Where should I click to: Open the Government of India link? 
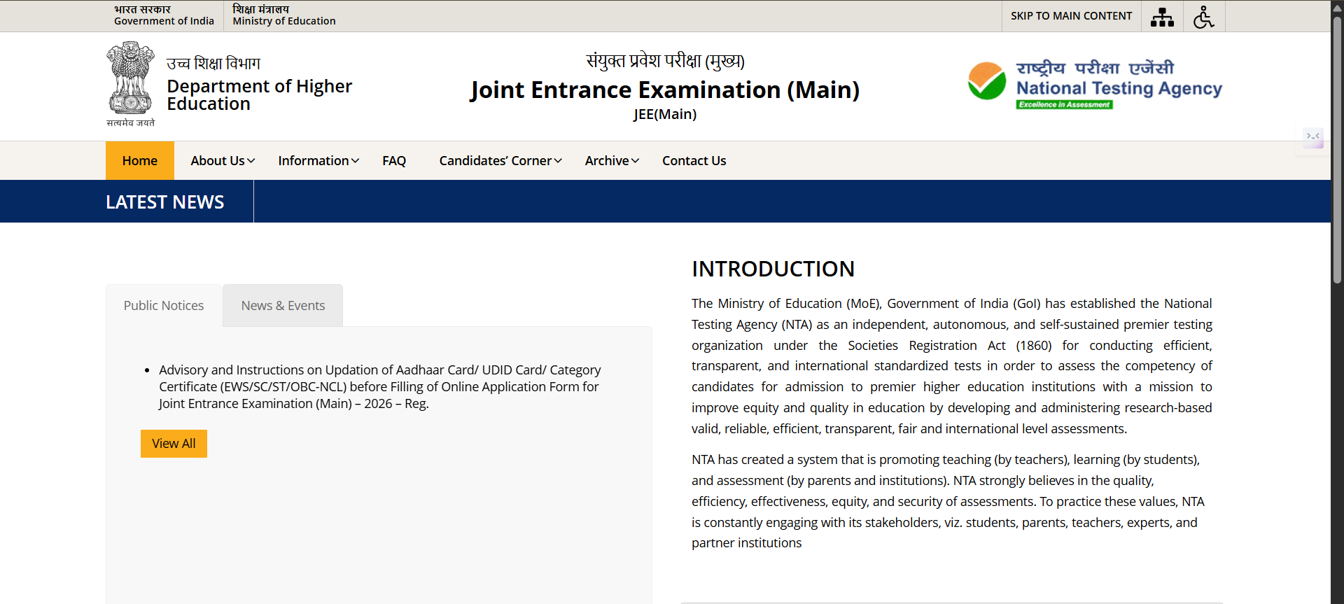[x=164, y=15]
